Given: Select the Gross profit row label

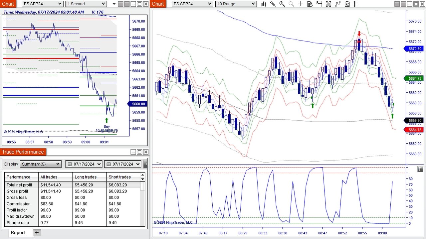Looking at the screenshot, I should tap(17, 191).
